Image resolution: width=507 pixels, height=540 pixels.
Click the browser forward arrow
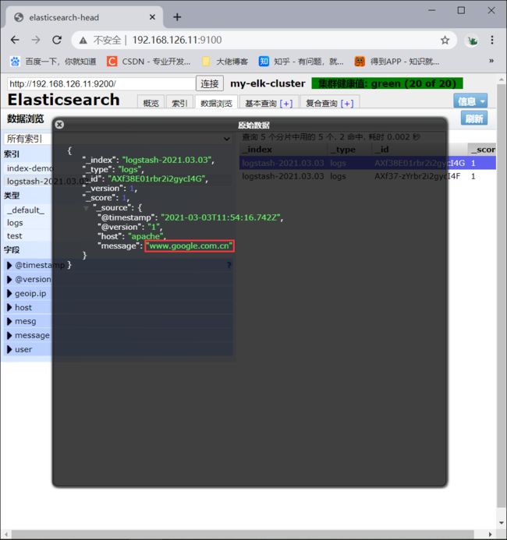36,40
